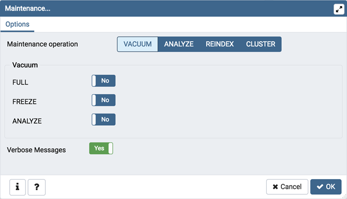Click the Verbose Messages label
Viewport: 347px width, 199px height.
(36, 150)
